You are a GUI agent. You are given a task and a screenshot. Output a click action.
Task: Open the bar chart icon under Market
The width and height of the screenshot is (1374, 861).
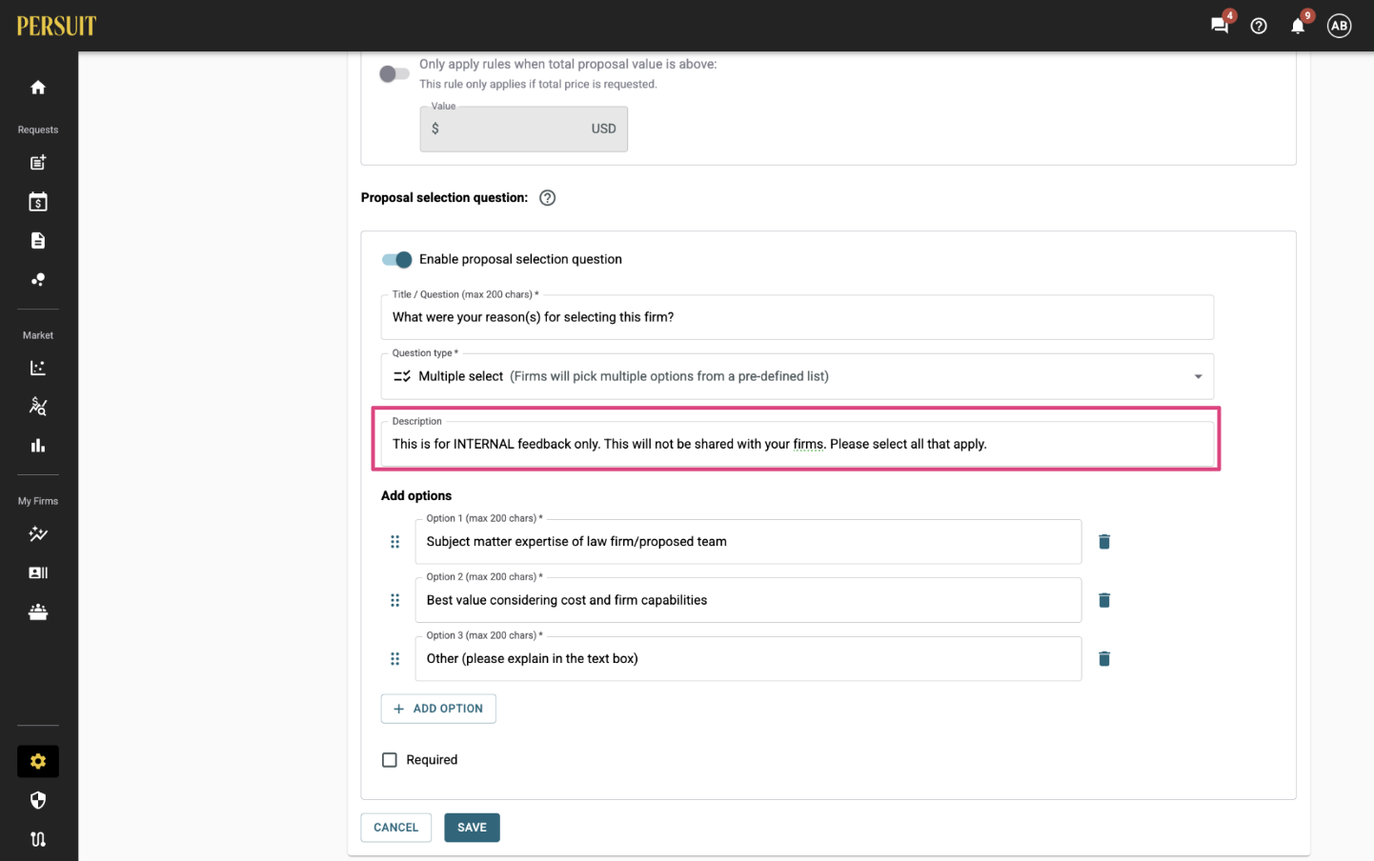coord(38,446)
